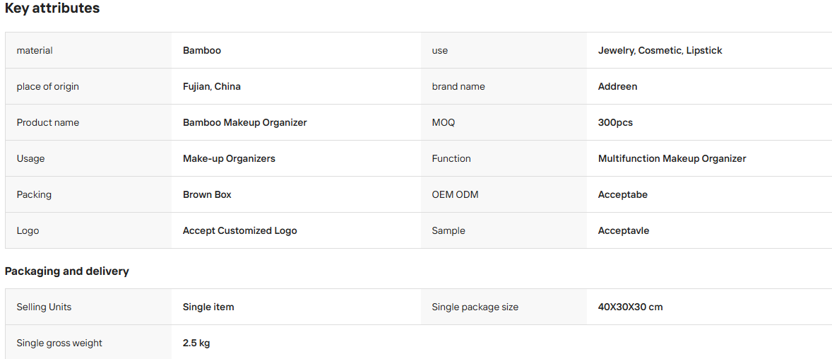Click the Packaging and delivery heading

(x=67, y=271)
